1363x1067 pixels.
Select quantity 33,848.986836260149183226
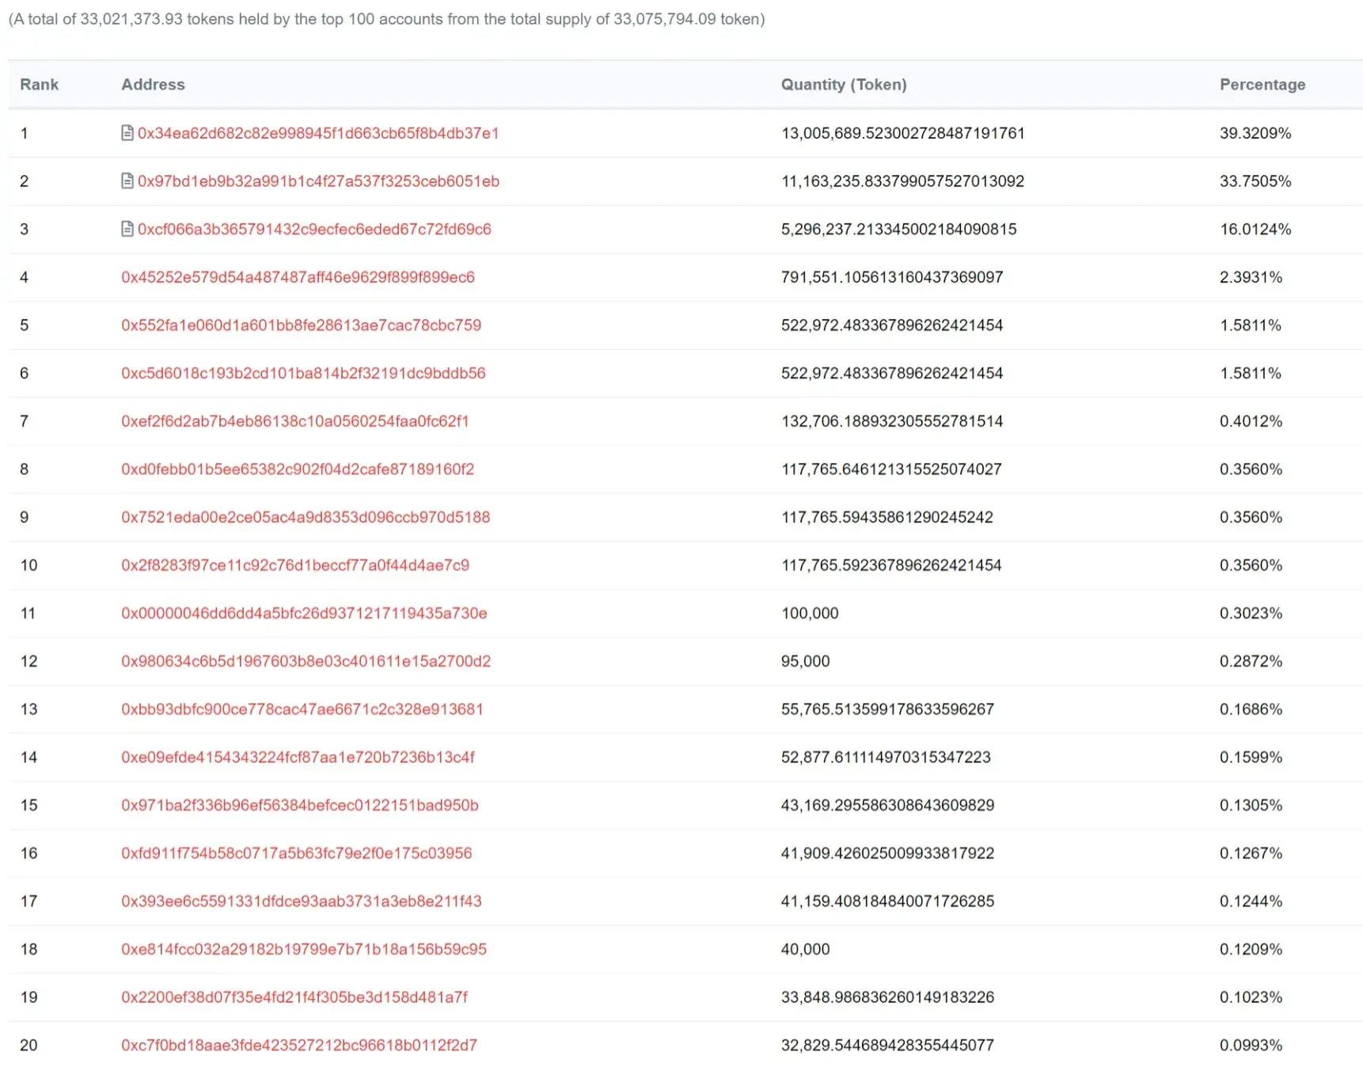tap(888, 997)
